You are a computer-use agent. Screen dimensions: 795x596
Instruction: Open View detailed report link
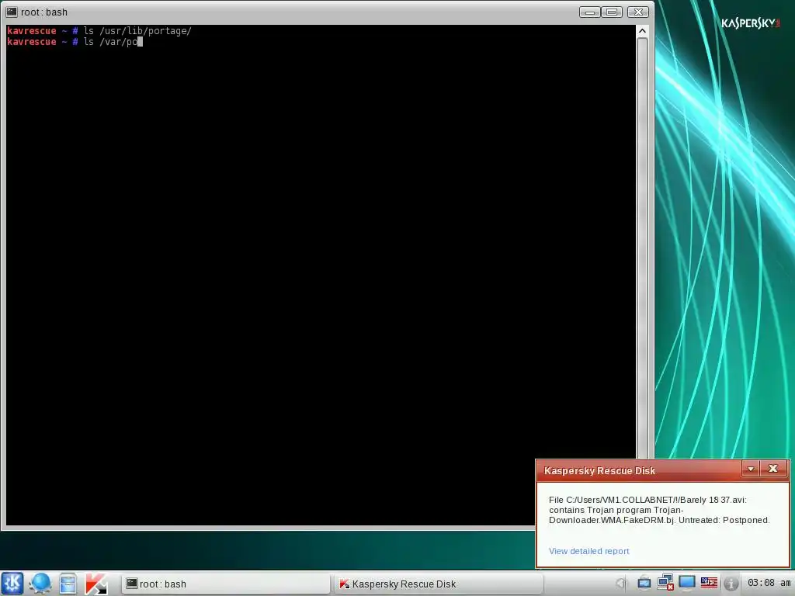coord(588,551)
